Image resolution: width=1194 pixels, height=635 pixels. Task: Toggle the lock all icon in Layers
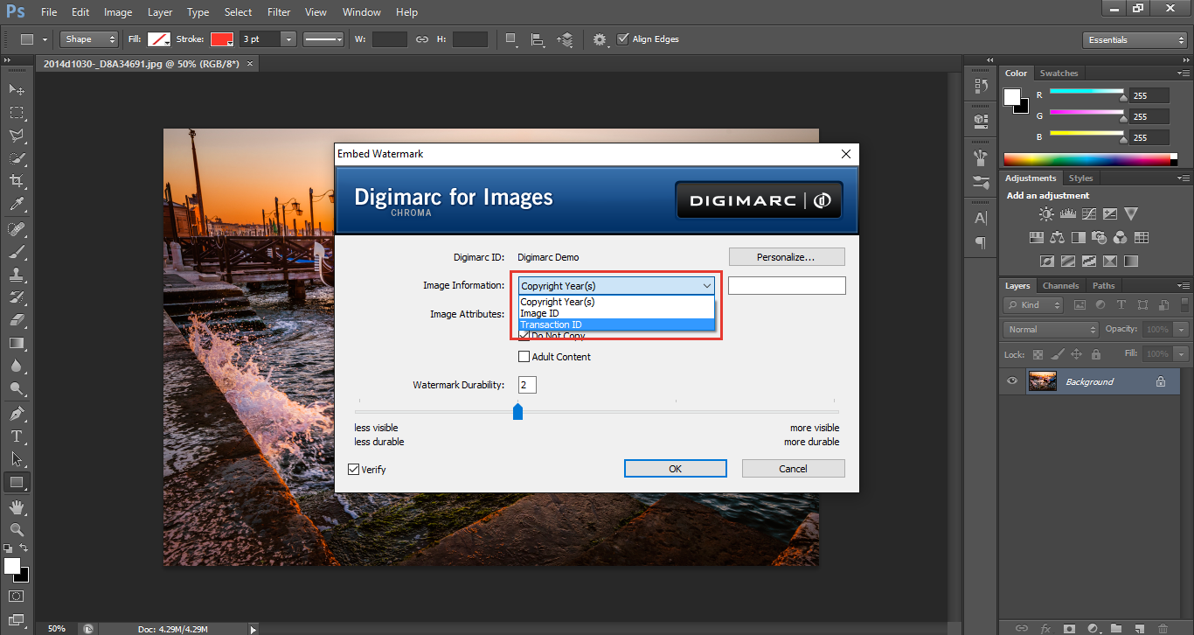pyautogui.click(x=1095, y=354)
